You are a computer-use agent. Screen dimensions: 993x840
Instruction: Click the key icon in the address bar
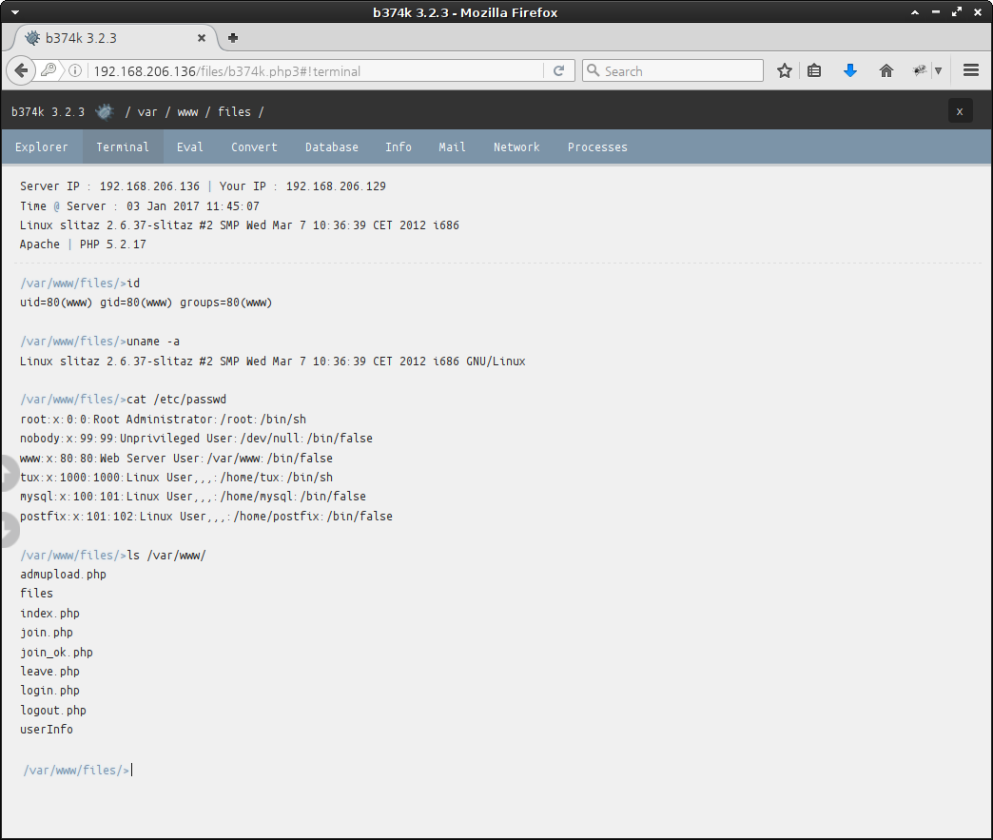(49, 70)
